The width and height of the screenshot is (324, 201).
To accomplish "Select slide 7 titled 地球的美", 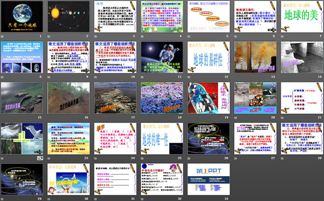I will tap(302, 17).
